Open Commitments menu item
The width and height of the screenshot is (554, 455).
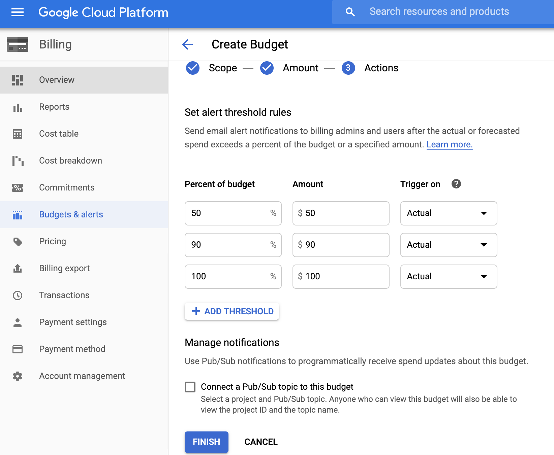[x=84, y=188]
